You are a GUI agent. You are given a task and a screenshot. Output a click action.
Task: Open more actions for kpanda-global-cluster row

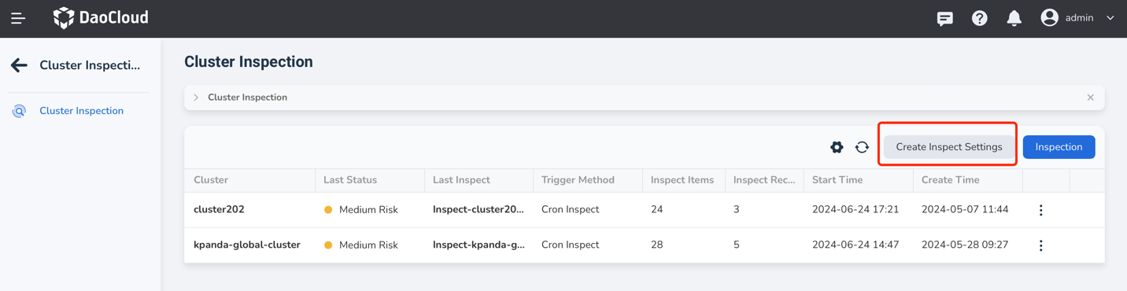click(x=1040, y=245)
